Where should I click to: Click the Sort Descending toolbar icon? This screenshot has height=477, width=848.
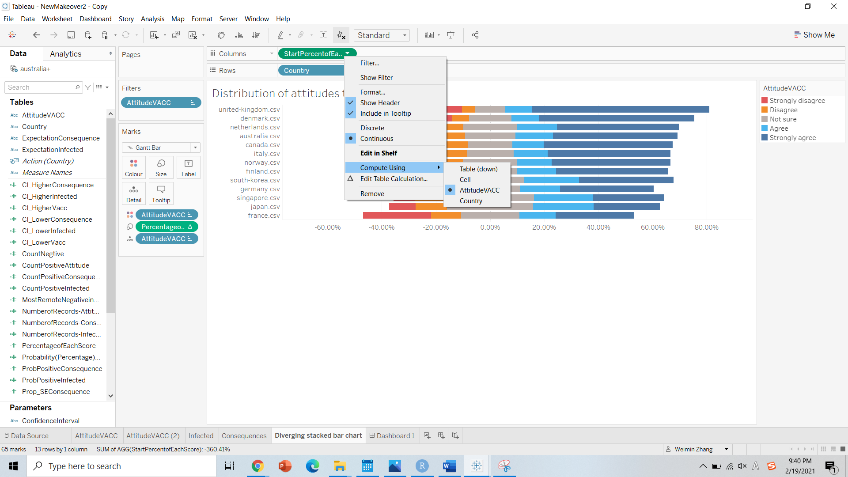[256, 35]
